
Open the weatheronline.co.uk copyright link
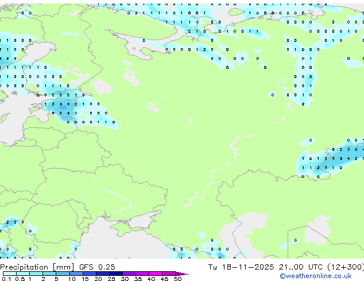[316, 276]
